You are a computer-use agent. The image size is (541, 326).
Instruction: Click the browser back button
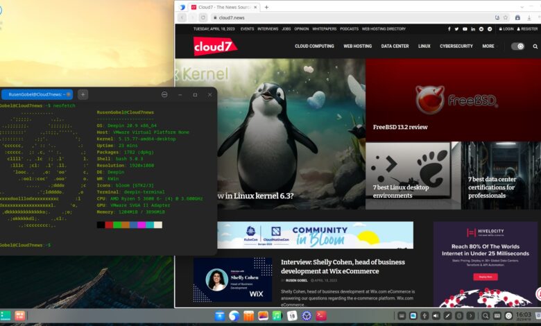[x=182, y=17]
